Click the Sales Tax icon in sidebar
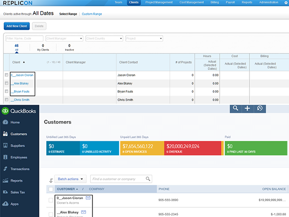 click(x=5, y=192)
